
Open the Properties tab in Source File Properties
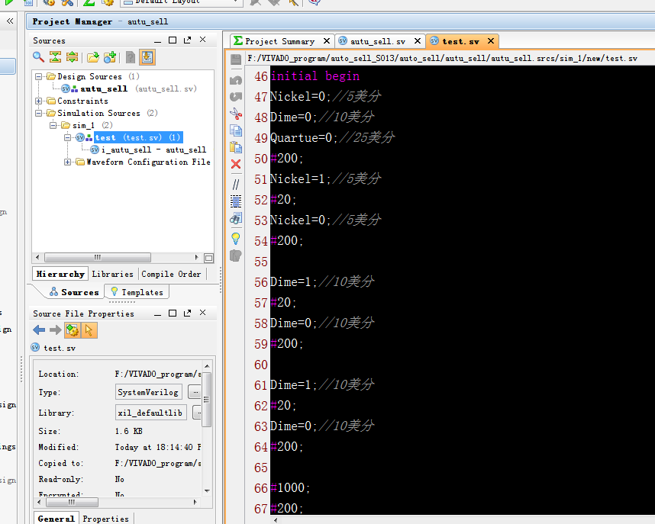(x=105, y=519)
